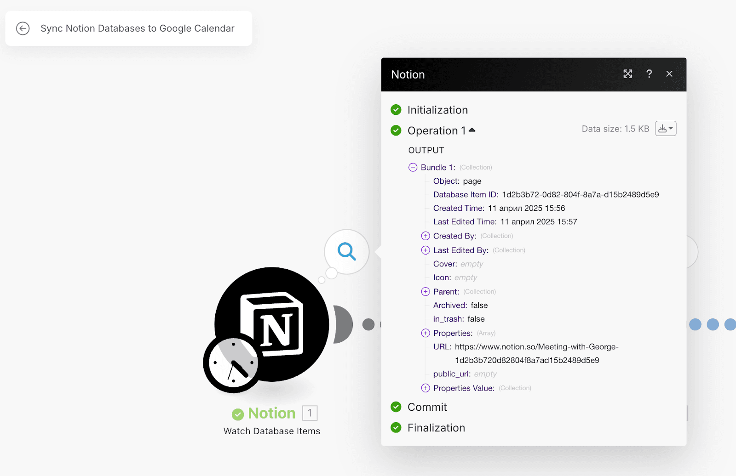Click the green check beside Notion module name
The width and height of the screenshot is (736, 476).
[x=238, y=414]
